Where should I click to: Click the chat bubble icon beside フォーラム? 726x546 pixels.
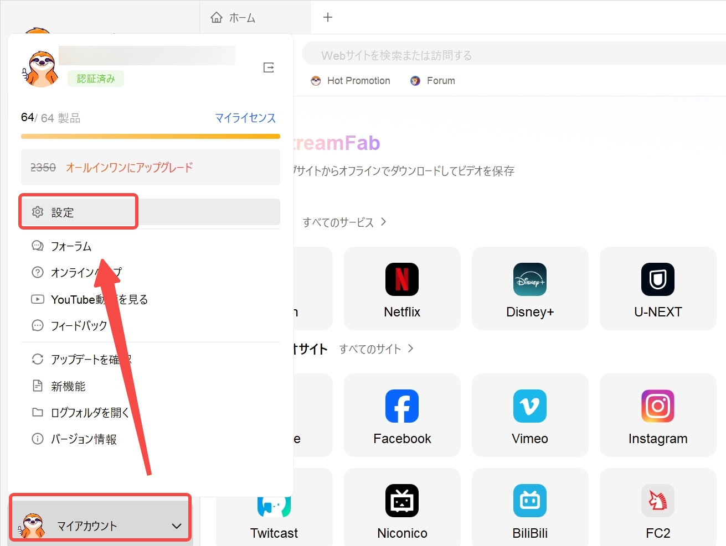click(x=38, y=246)
